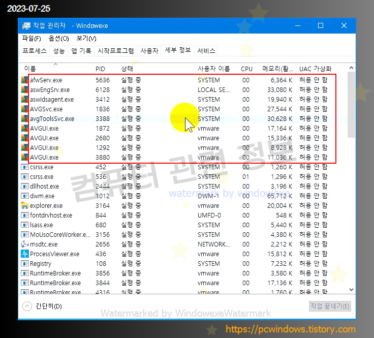Screen dimensions: 374x338
Task: Click the ProcessViewer.exe pulse icon
Action: (25, 254)
